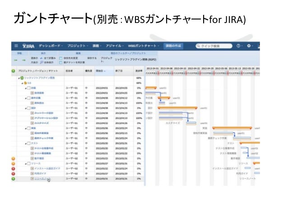This screenshot has width=288, height=203.
Task: Open the プロジェクト dropdown menu
Action: [x=78, y=45]
